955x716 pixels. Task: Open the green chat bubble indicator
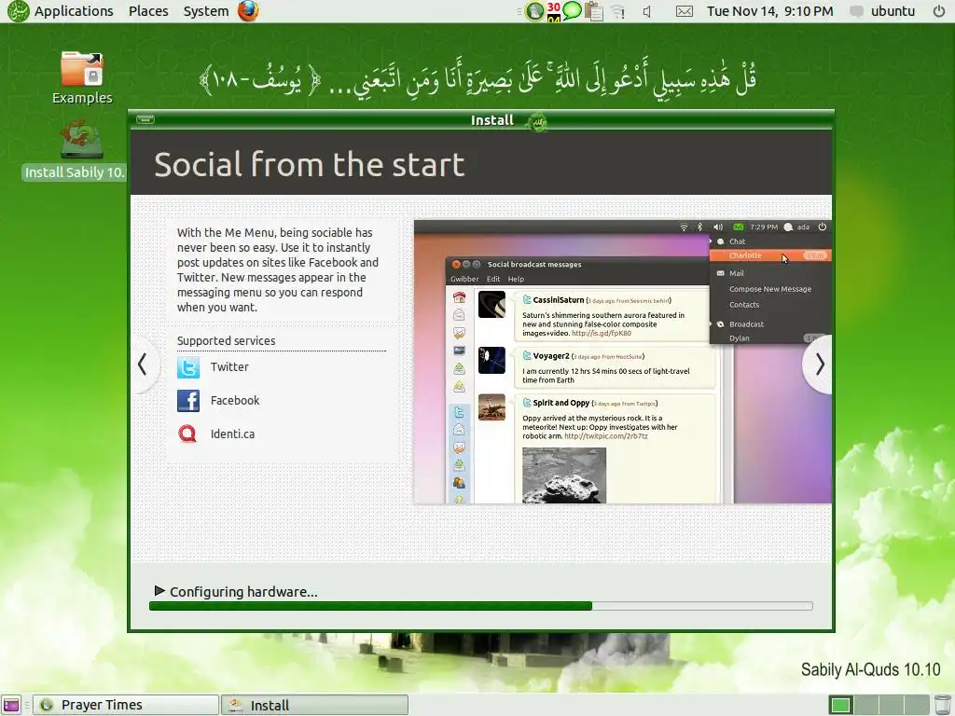click(x=572, y=10)
